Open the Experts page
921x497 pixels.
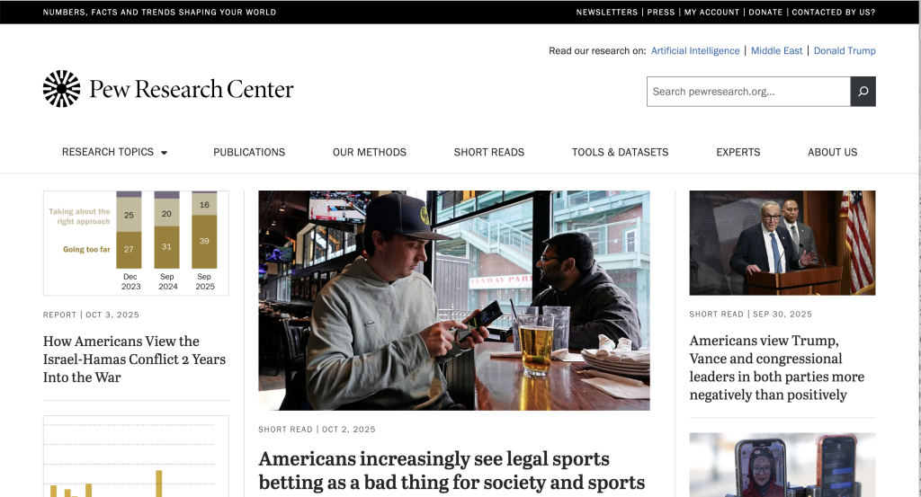point(738,152)
